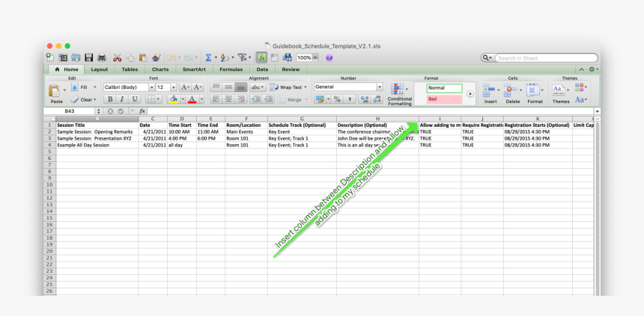Decrease indent in Alignment group
The width and height of the screenshot is (644, 316).
[x=256, y=99]
